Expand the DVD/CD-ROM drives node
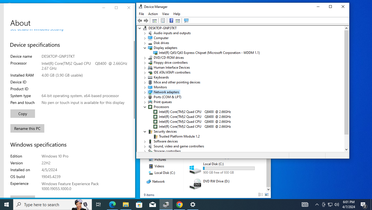 click(145, 58)
